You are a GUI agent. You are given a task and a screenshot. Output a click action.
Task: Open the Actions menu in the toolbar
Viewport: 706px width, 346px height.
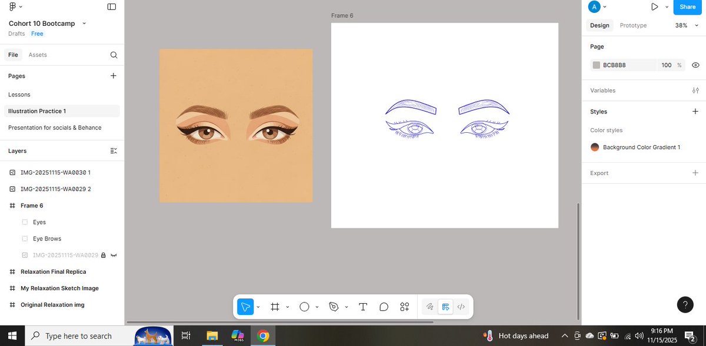tap(404, 306)
